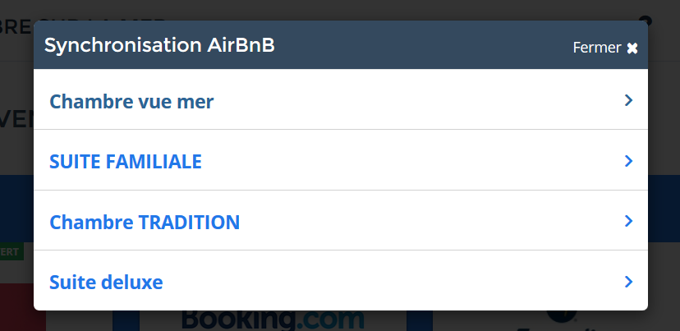Expand the chevron on SUITE FAMILIALE row
The image size is (680, 331).
[x=628, y=161]
